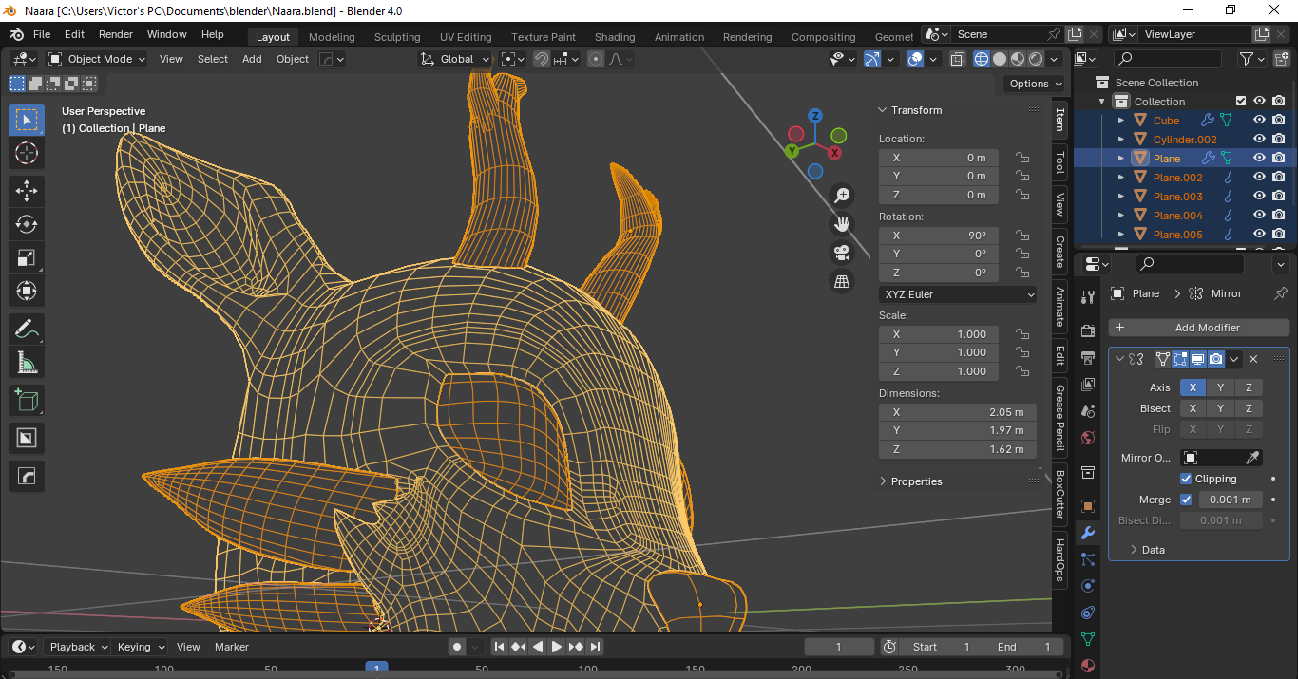Open the Render properties tab icon
1298x679 pixels.
(1088, 330)
